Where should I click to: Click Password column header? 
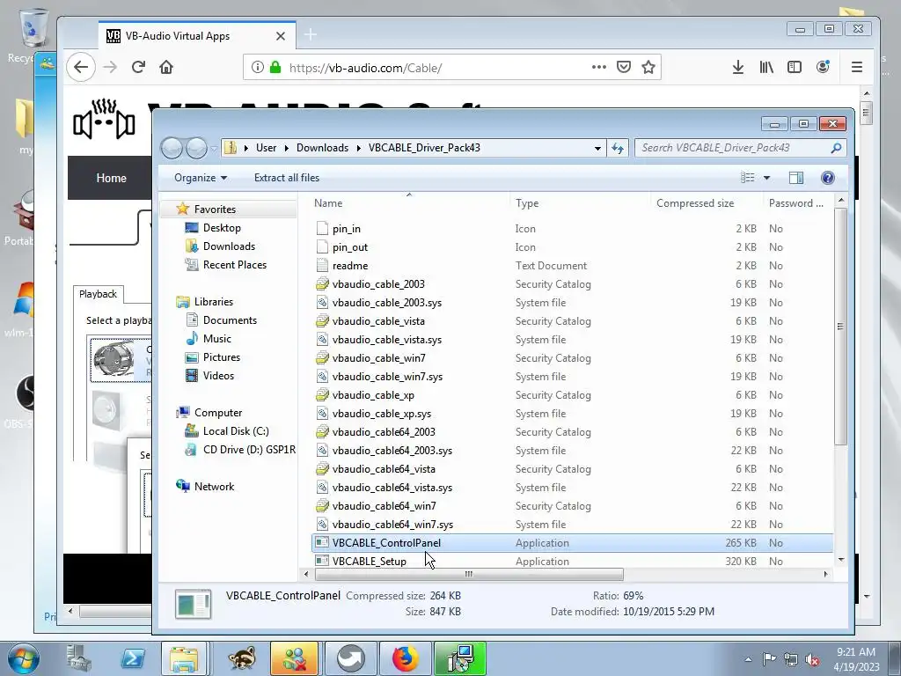[x=797, y=203]
